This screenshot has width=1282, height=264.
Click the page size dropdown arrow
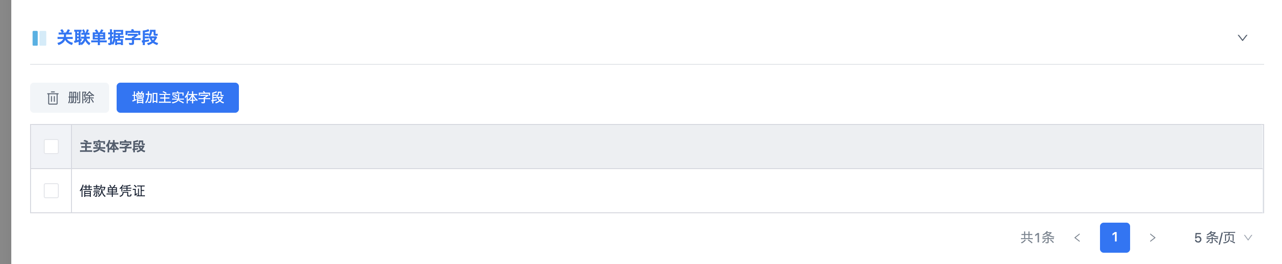tap(1248, 238)
